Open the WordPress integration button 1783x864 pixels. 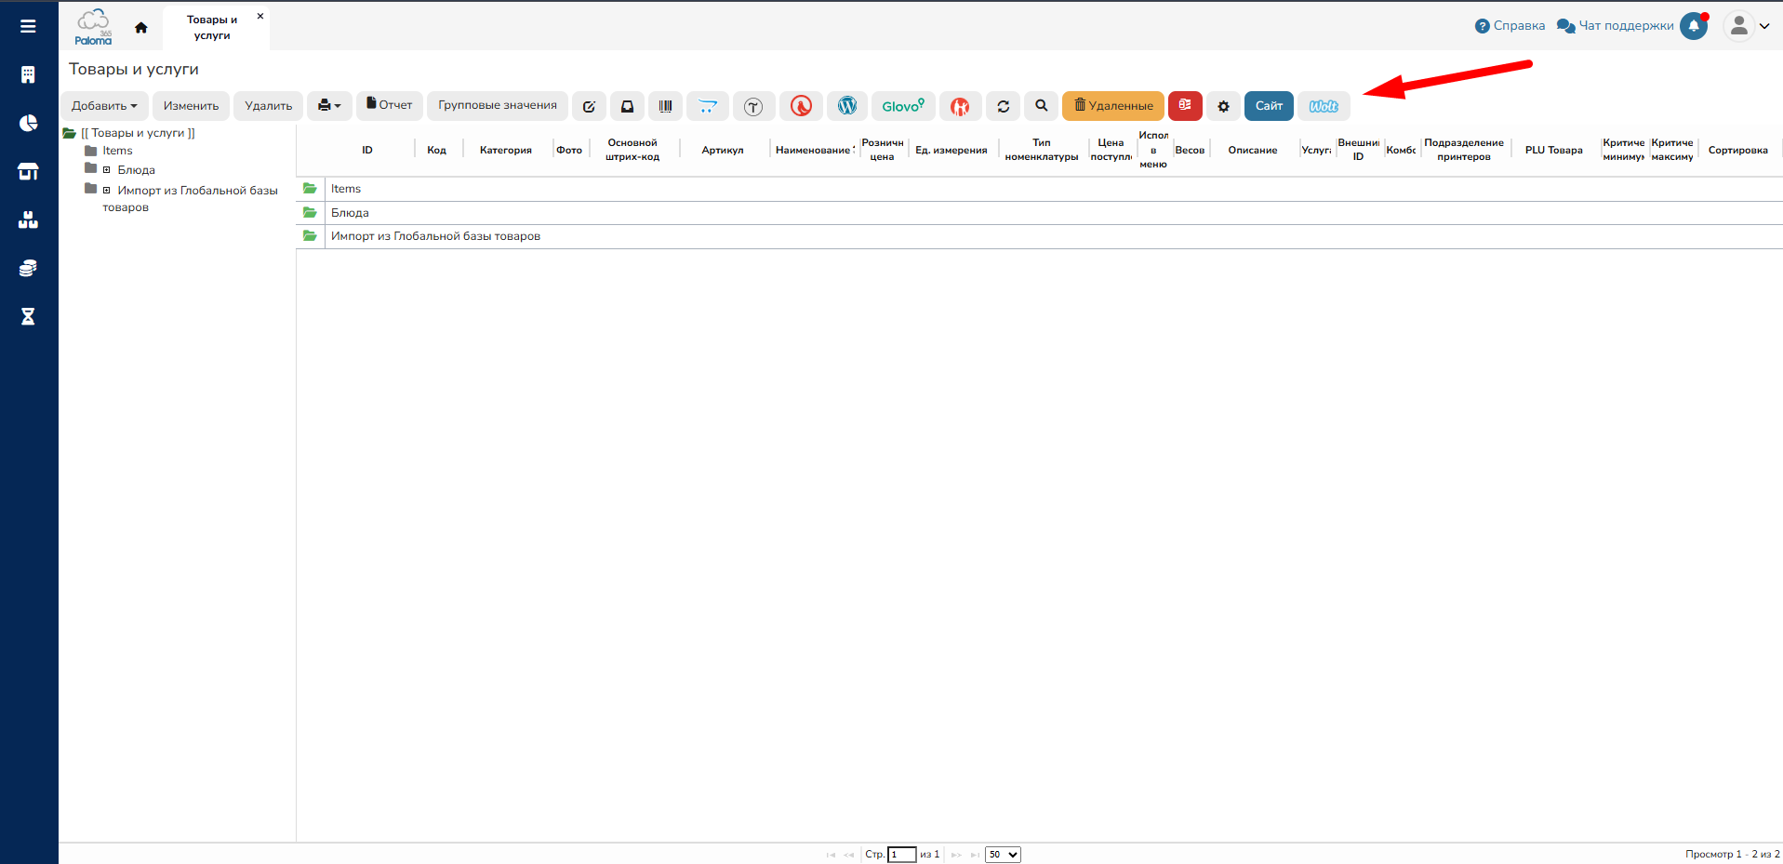[x=846, y=106]
